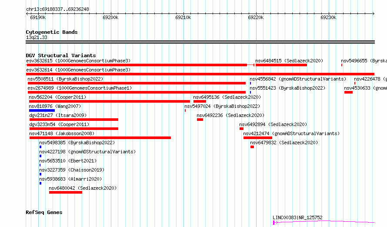The height and width of the screenshot is (227, 387).
Task: Click nsv6484515 (Sedlazeck2020) label
Action: (x=289, y=61)
